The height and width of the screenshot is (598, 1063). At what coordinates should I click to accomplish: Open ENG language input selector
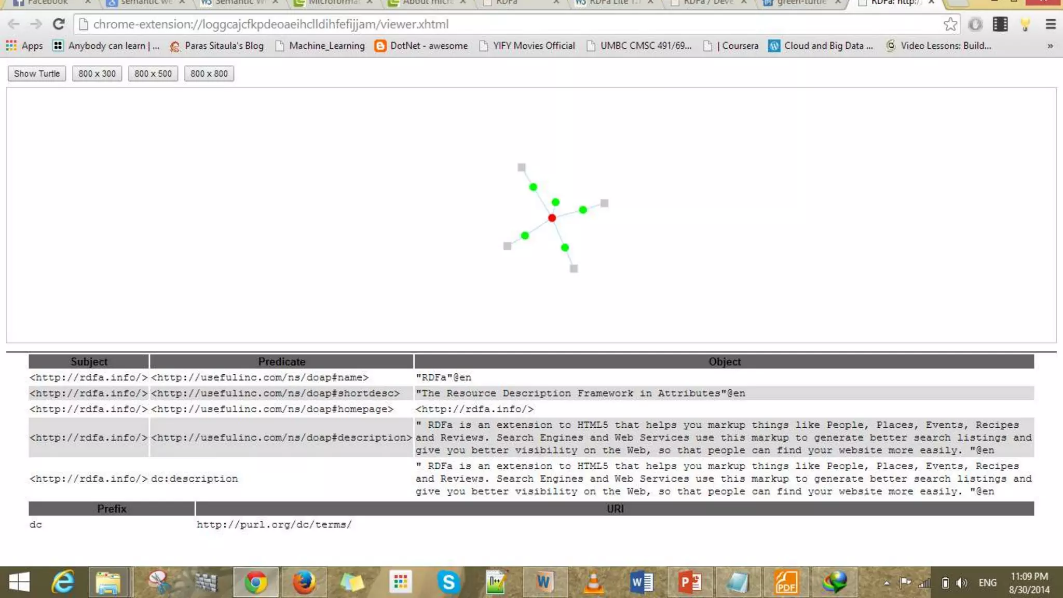point(987,583)
